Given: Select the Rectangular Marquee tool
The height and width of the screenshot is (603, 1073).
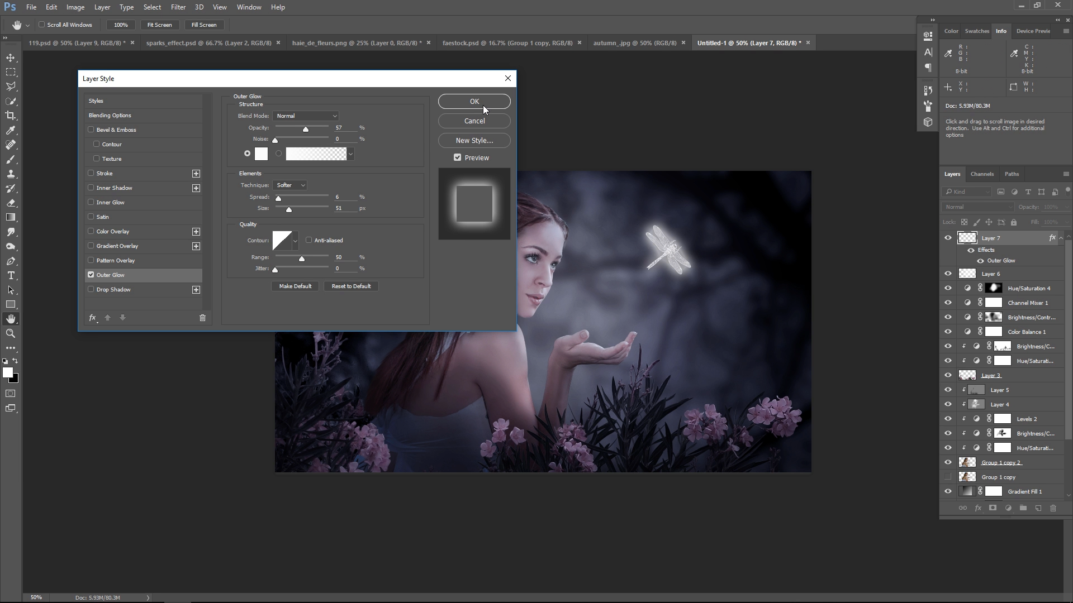Looking at the screenshot, I should [11, 72].
